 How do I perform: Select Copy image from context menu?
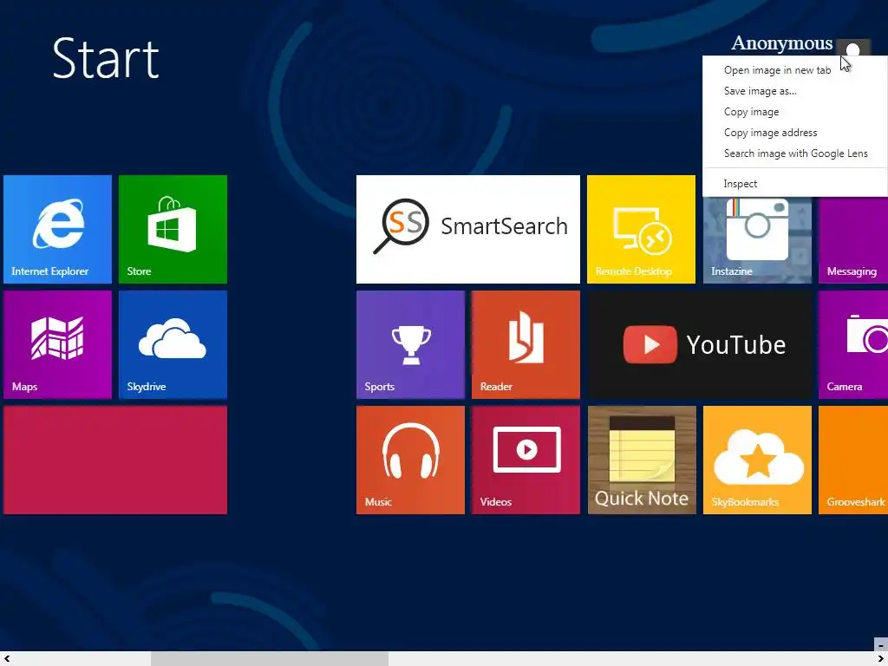(751, 112)
